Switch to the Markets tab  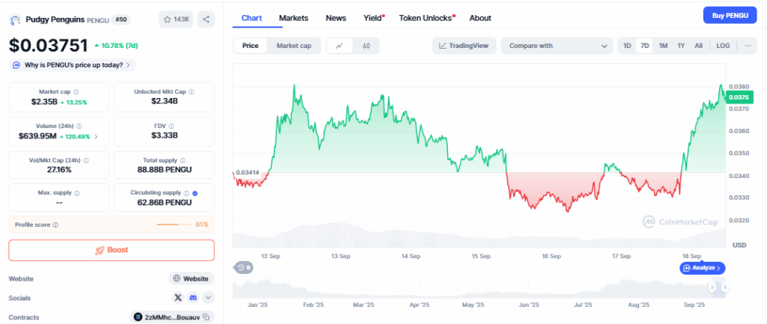tap(293, 17)
